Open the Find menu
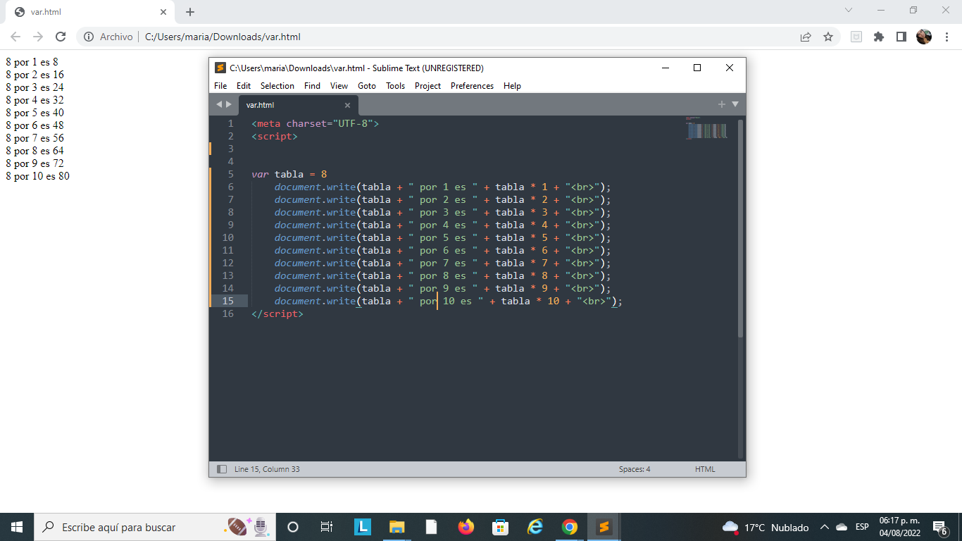 [312, 86]
